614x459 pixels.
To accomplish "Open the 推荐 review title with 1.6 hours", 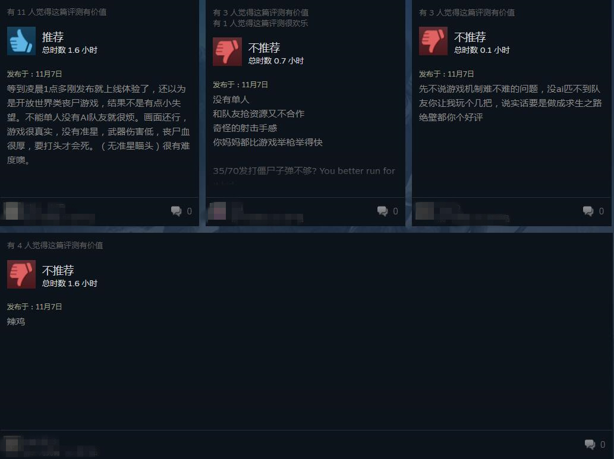I will coord(53,37).
